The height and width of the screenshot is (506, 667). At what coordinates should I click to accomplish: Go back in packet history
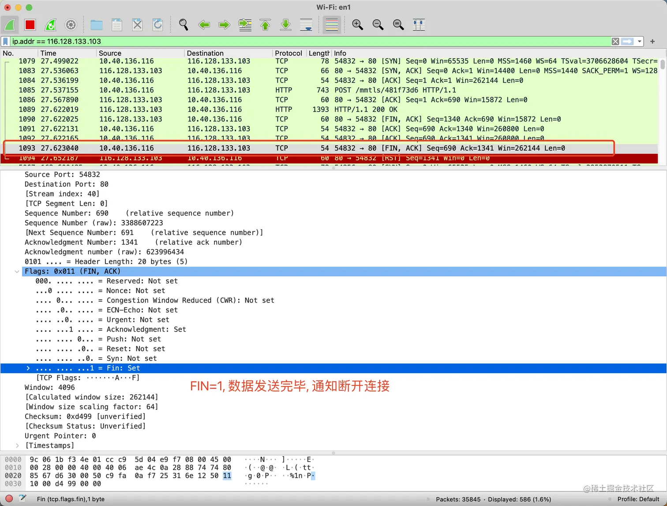coord(204,25)
